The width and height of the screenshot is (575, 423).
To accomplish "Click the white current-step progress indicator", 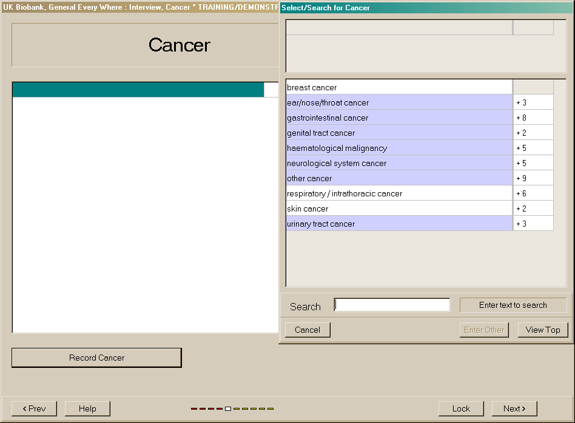I will [228, 408].
